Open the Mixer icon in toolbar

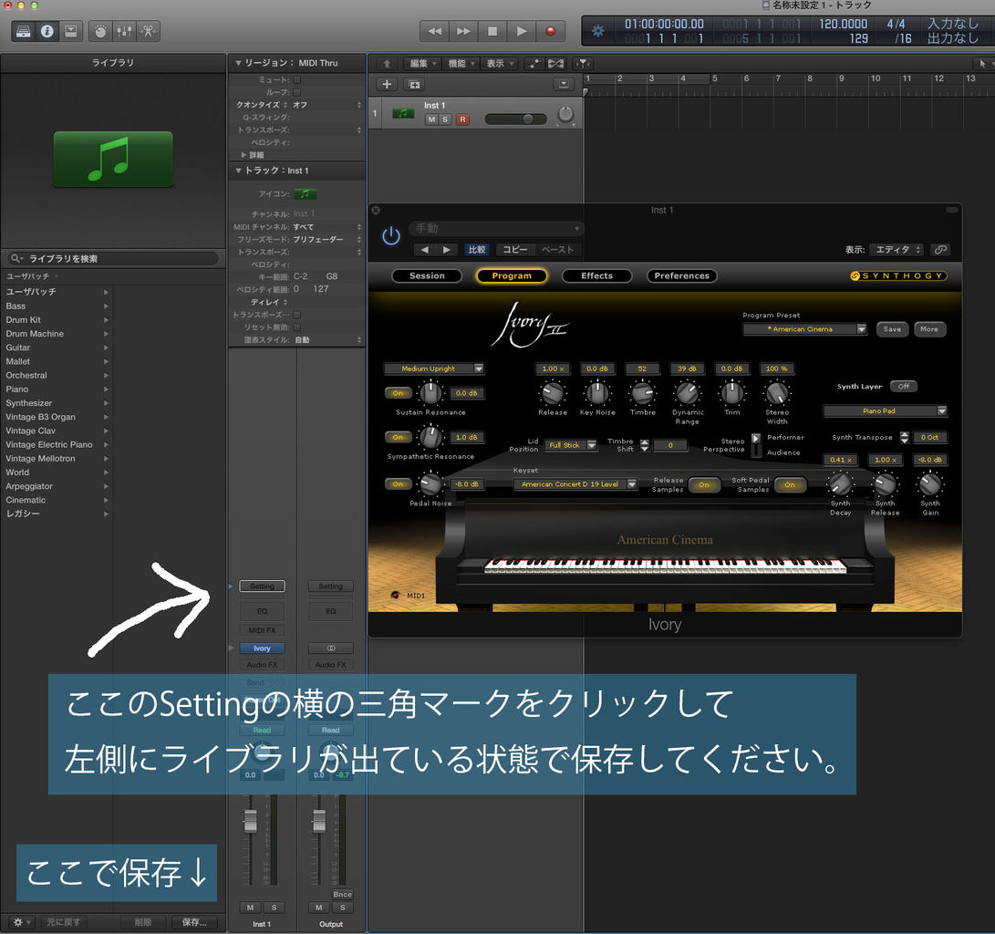124,31
